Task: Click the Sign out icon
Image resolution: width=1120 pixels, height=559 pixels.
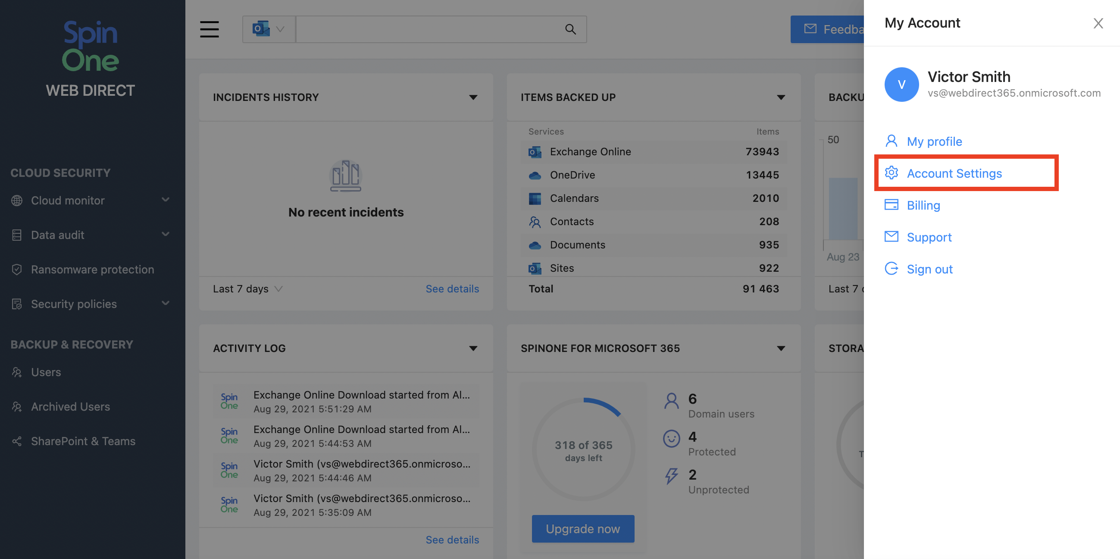Action: (x=891, y=269)
